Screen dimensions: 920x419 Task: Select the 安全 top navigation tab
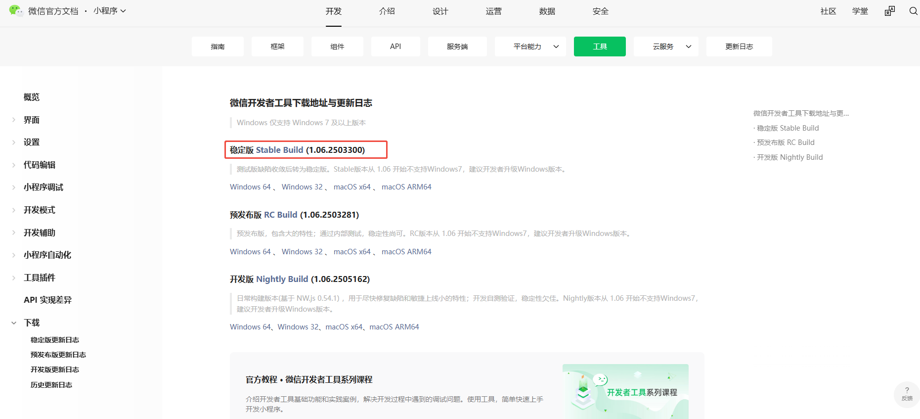click(601, 11)
